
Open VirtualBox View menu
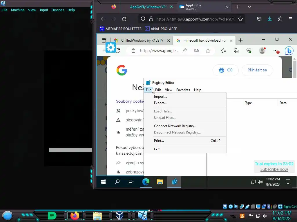(32, 10)
